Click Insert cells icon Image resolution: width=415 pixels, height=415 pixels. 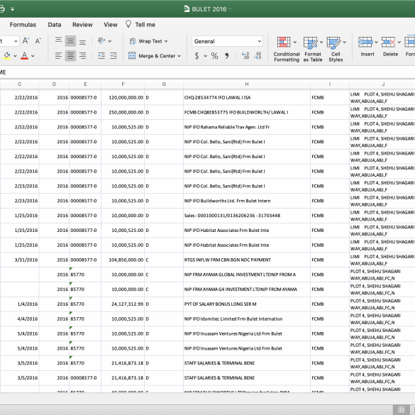(x=365, y=42)
